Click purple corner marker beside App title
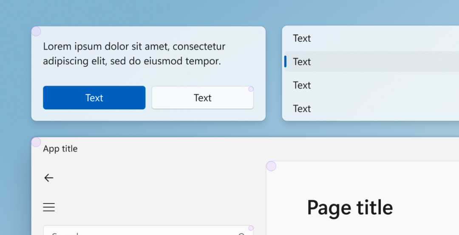Viewport: 459px width, 235px height. tap(36, 142)
